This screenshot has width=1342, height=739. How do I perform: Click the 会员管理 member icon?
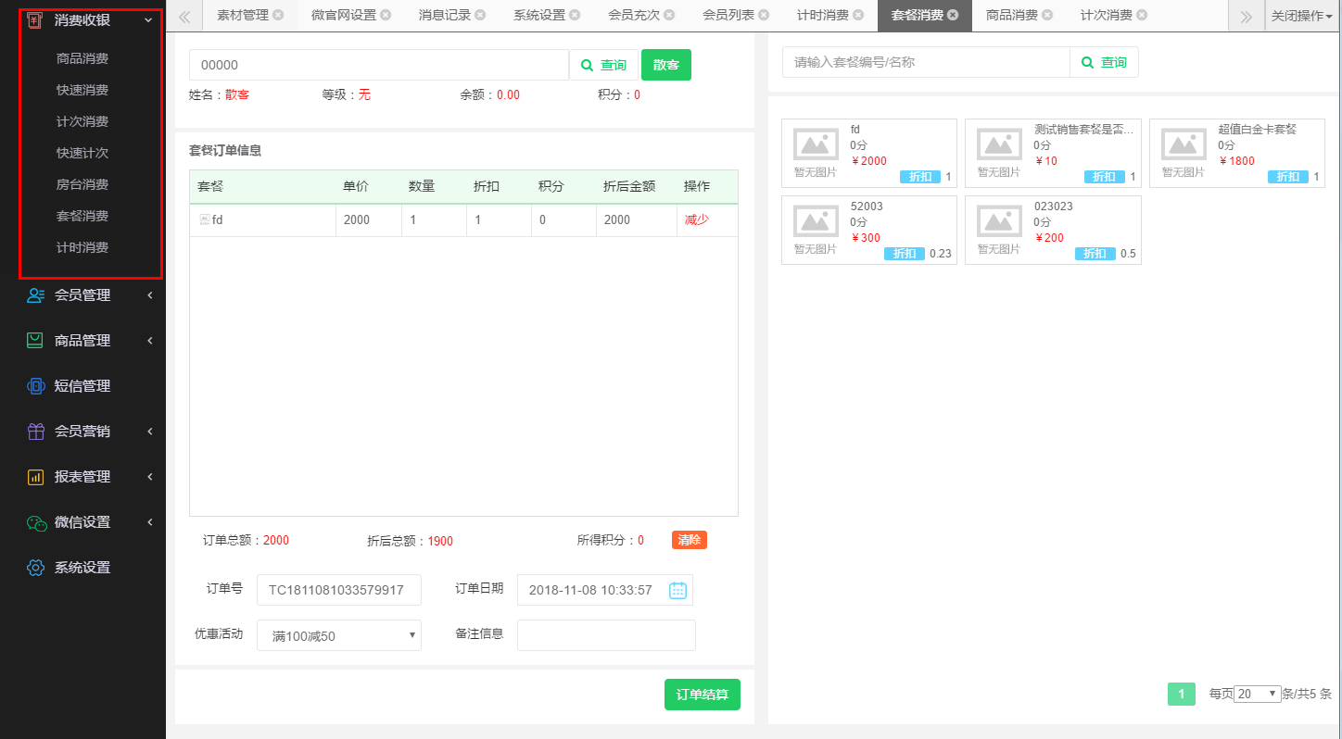coord(35,295)
